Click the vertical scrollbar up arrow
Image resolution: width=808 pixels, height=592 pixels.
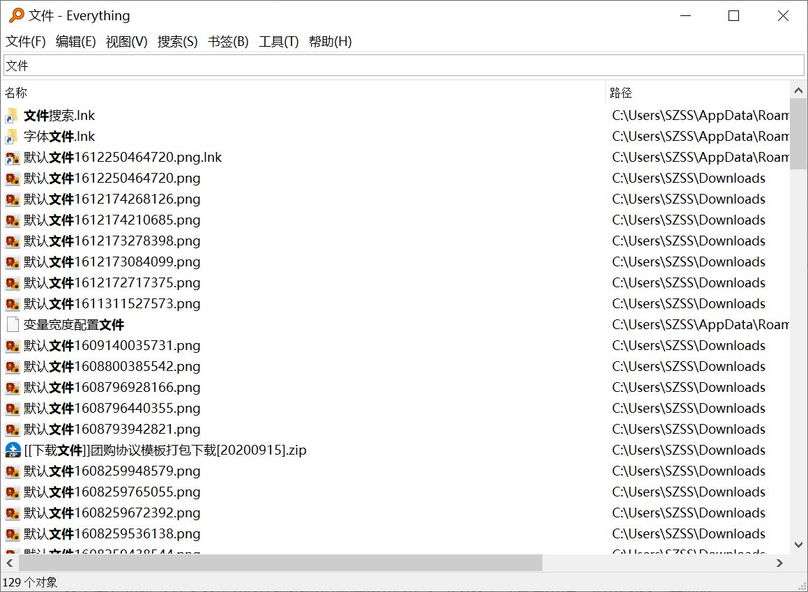pyautogui.click(x=798, y=91)
